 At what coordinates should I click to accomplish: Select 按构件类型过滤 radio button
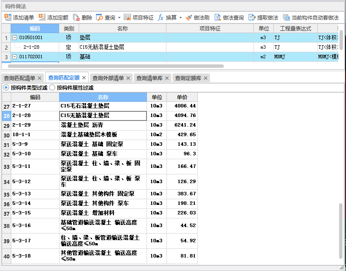pyautogui.click(x=6, y=88)
